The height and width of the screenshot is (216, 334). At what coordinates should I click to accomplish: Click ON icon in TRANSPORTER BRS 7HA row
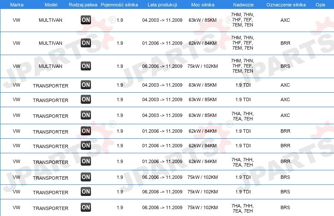(x=86, y=207)
